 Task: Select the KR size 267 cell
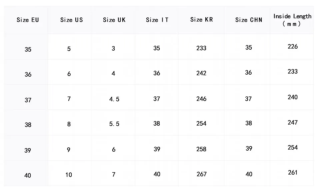(x=201, y=174)
